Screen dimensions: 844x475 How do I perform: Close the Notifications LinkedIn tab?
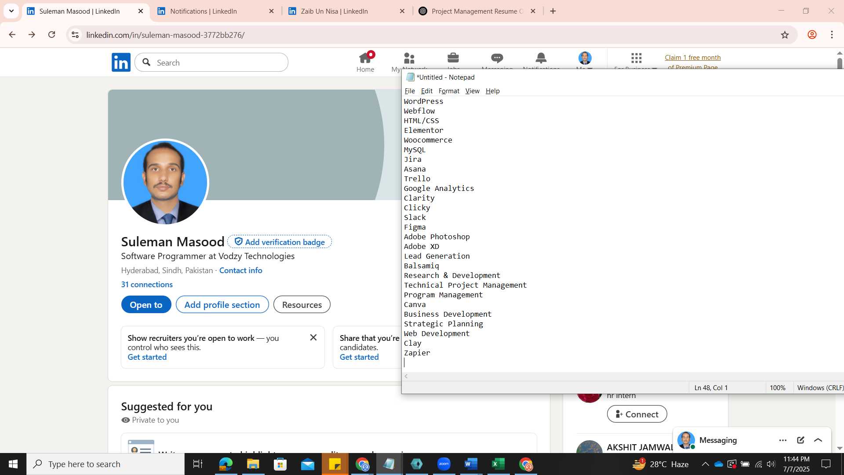coord(271,11)
